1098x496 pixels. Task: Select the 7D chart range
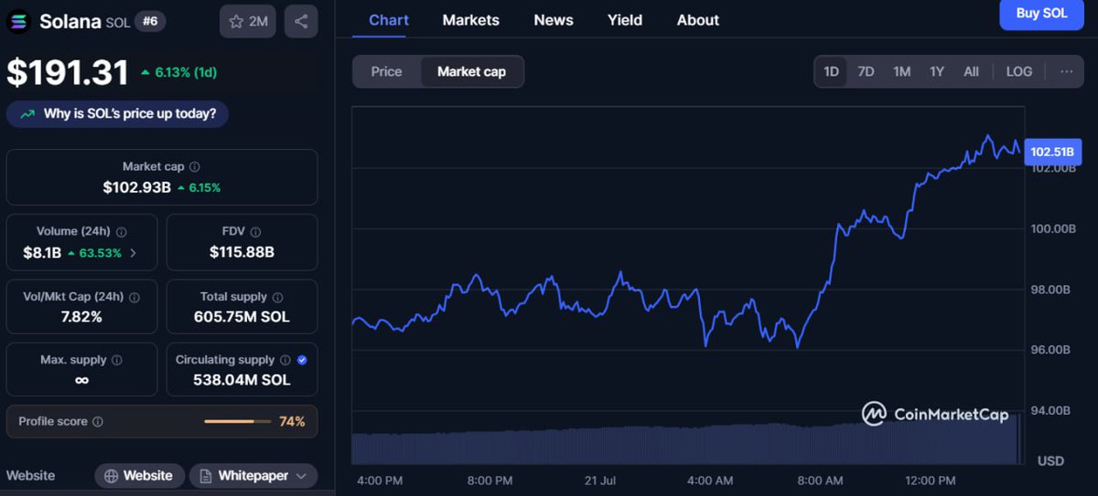pyautogui.click(x=866, y=71)
